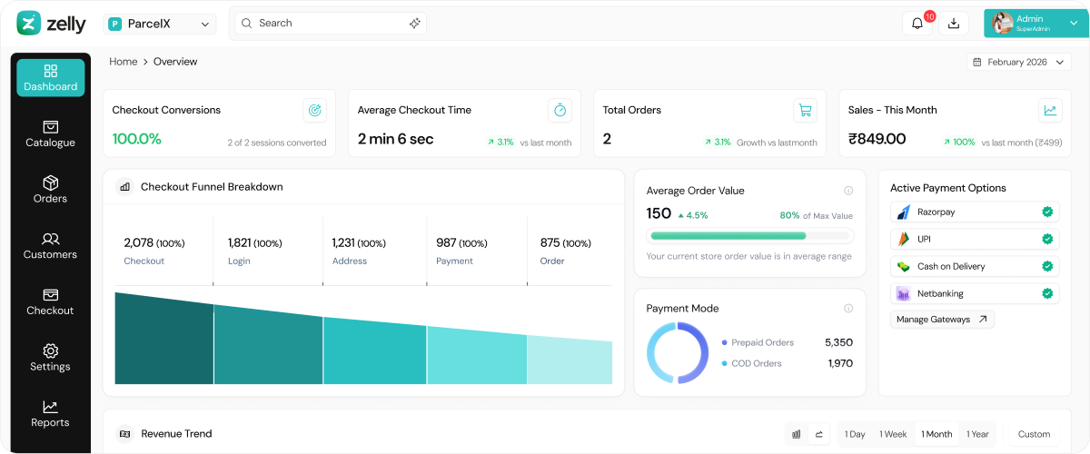Click the Checkout Conversions target icon
Image resolution: width=1090 pixels, height=454 pixels.
[x=315, y=111]
